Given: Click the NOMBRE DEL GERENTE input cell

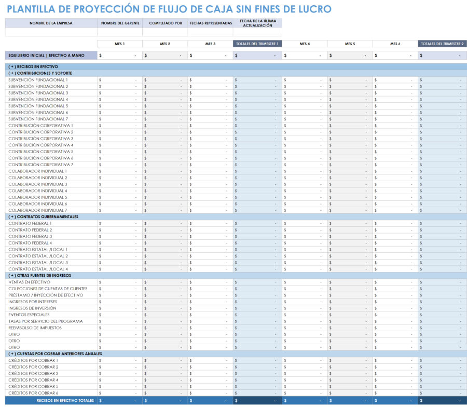Looking at the screenshot, I should [x=118, y=32].
